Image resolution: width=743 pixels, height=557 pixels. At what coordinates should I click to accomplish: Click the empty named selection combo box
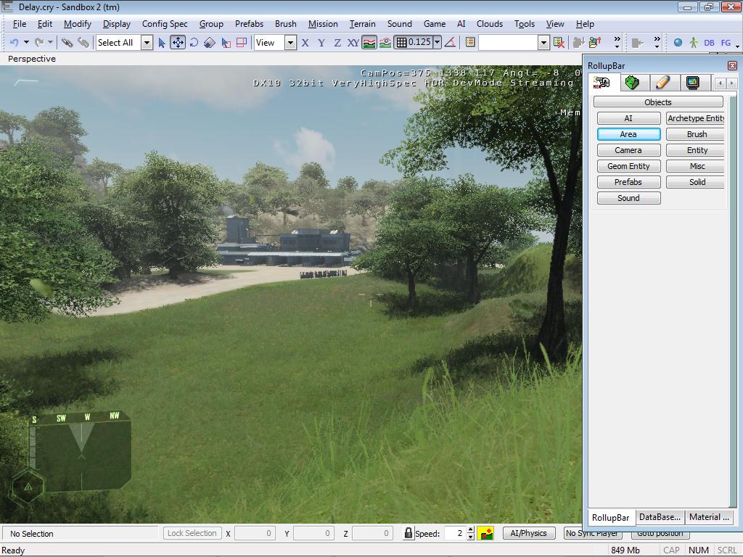tap(509, 43)
